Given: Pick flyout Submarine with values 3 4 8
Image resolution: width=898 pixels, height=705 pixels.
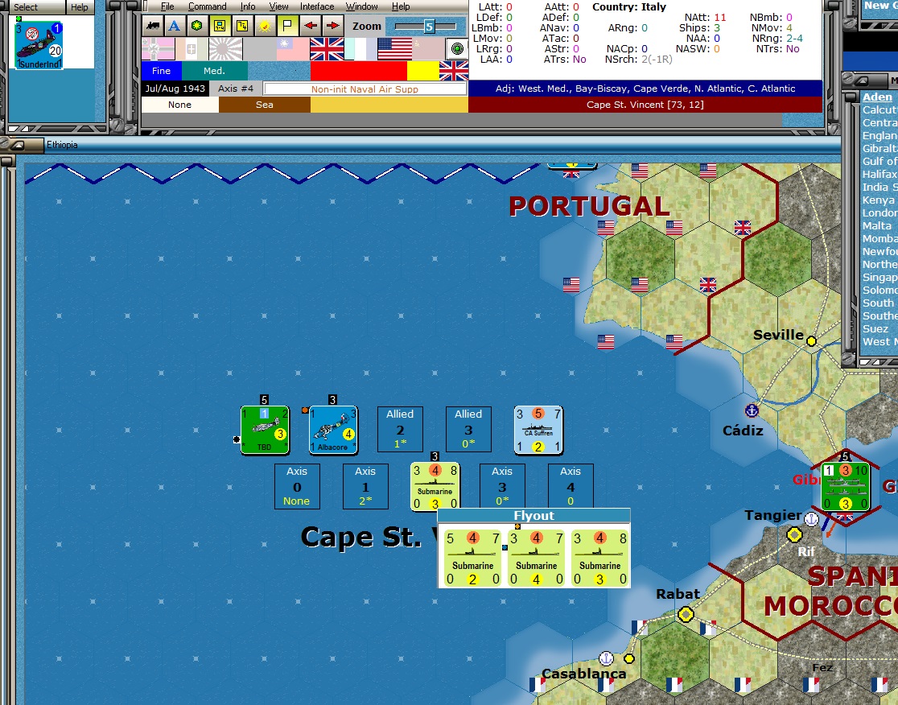Looking at the screenshot, I should pos(599,558).
